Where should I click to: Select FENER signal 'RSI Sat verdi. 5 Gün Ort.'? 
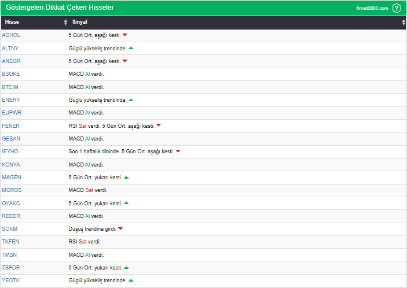97,126
